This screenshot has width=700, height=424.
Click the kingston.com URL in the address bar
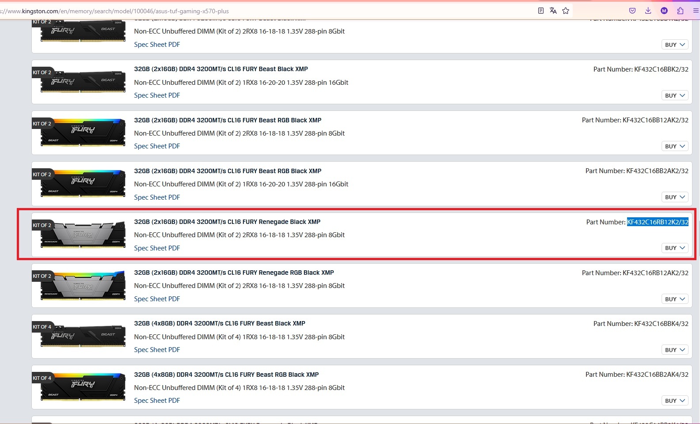pyautogui.click(x=114, y=11)
